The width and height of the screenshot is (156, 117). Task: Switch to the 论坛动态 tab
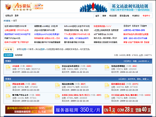click(19, 55)
